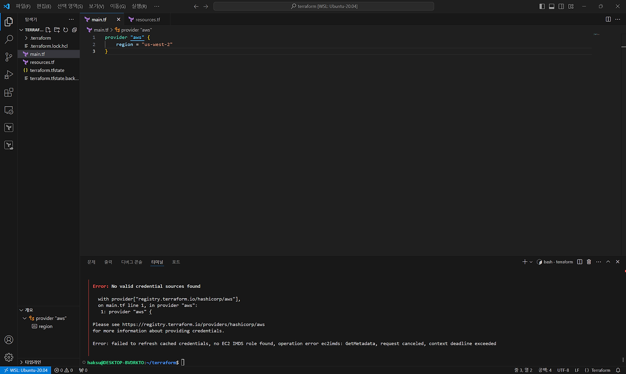626x374 pixels.
Task: Kill the terminal with trash icon
Action: 589,262
